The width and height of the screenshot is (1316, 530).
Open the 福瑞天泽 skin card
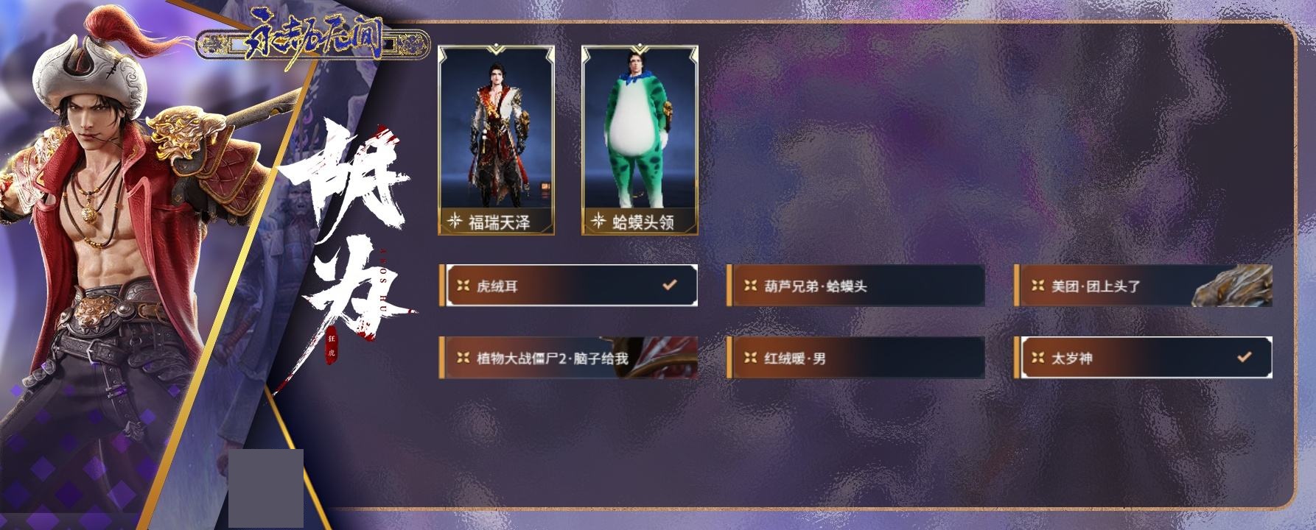tap(497, 141)
